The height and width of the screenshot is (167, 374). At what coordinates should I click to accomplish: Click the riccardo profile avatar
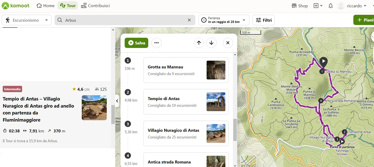341,6
